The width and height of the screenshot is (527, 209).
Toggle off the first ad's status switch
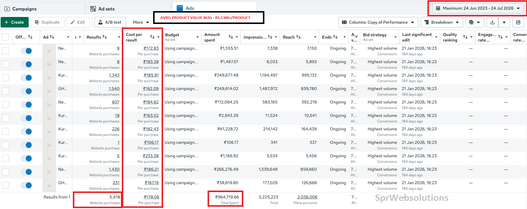(x=26, y=51)
